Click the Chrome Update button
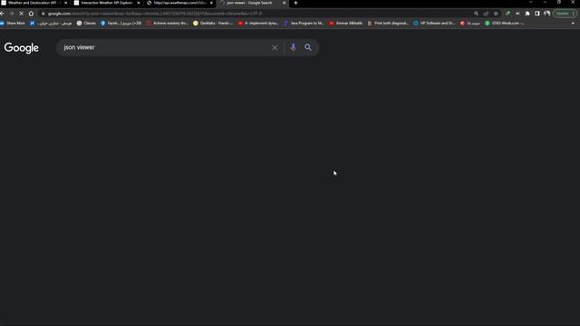Viewport: 580px width, 326px height. 565,14
